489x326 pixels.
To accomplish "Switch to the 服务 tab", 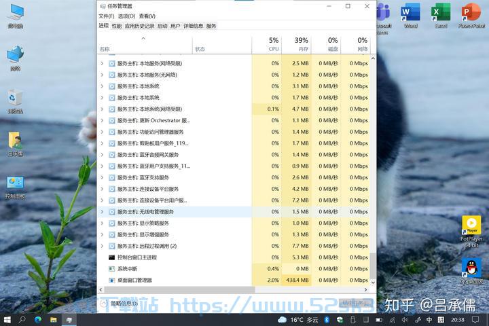I will tap(211, 26).
